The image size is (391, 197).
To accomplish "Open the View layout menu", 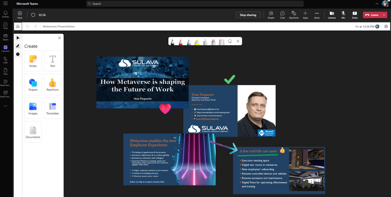I will tap(20, 15).
